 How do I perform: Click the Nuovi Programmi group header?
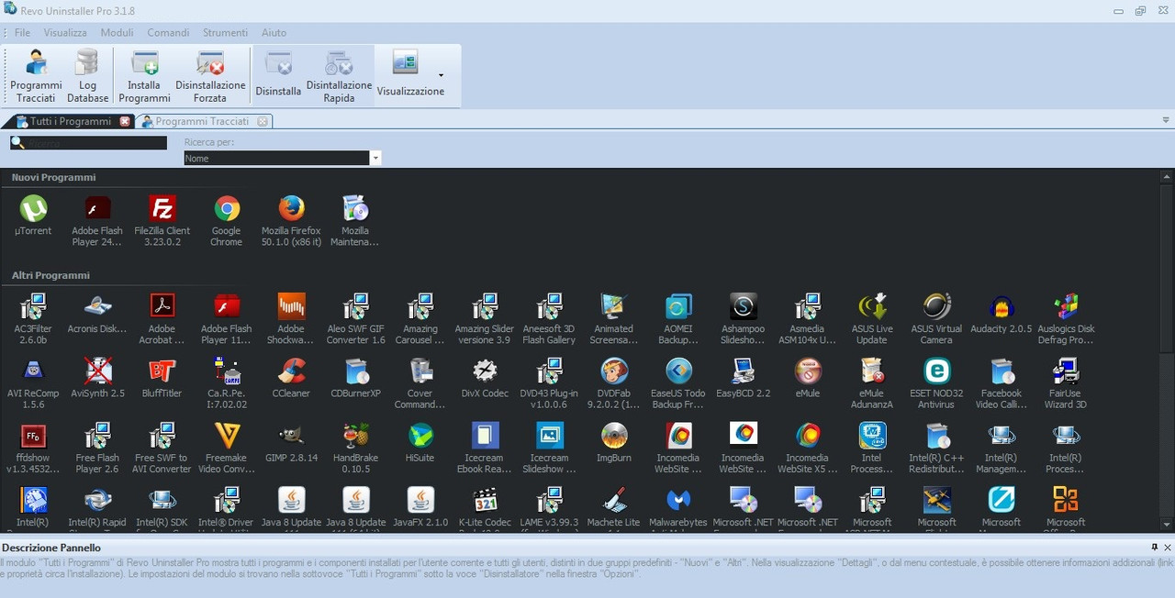[53, 177]
